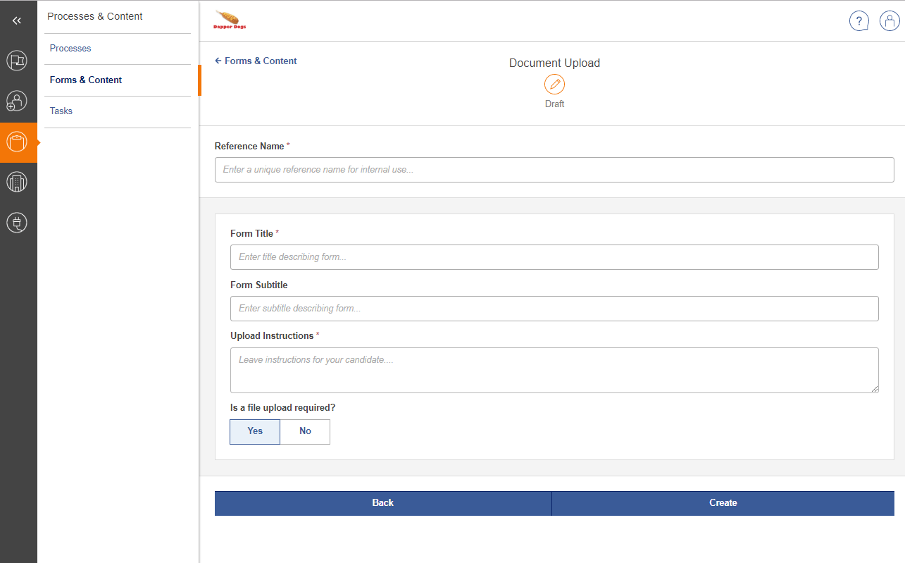Select the plug integrations sidebar icon
The width and height of the screenshot is (905, 563).
(17, 222)
